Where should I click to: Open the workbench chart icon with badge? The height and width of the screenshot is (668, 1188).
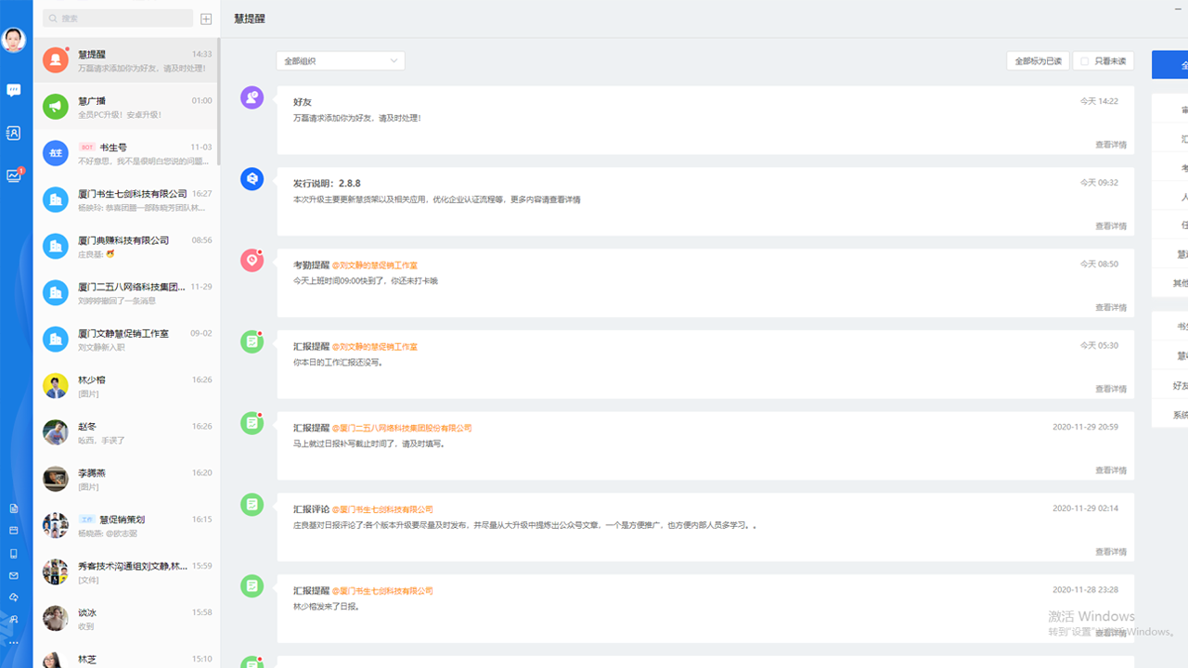14,174
